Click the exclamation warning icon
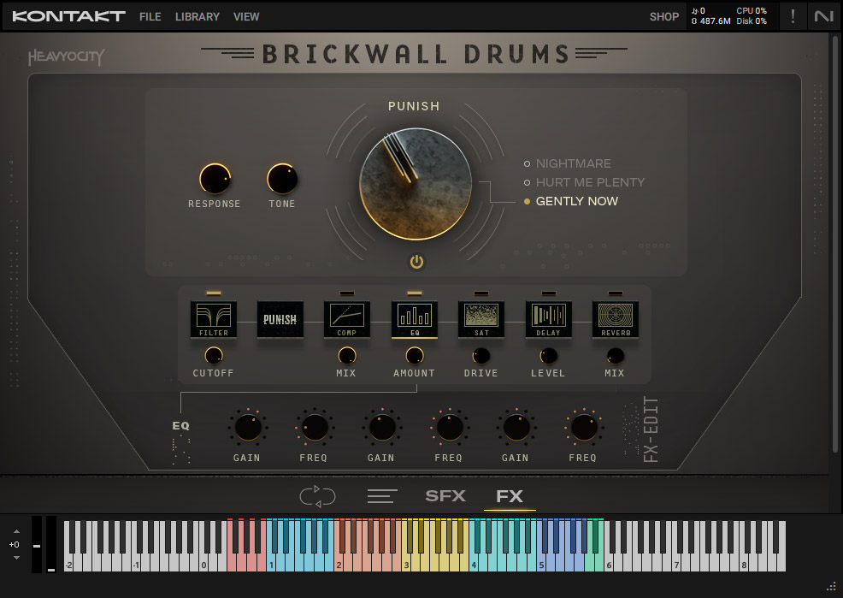843x598 pixels. [x=793, y=16]
